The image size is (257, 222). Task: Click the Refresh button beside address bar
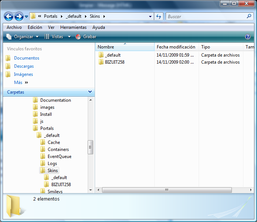159,17
